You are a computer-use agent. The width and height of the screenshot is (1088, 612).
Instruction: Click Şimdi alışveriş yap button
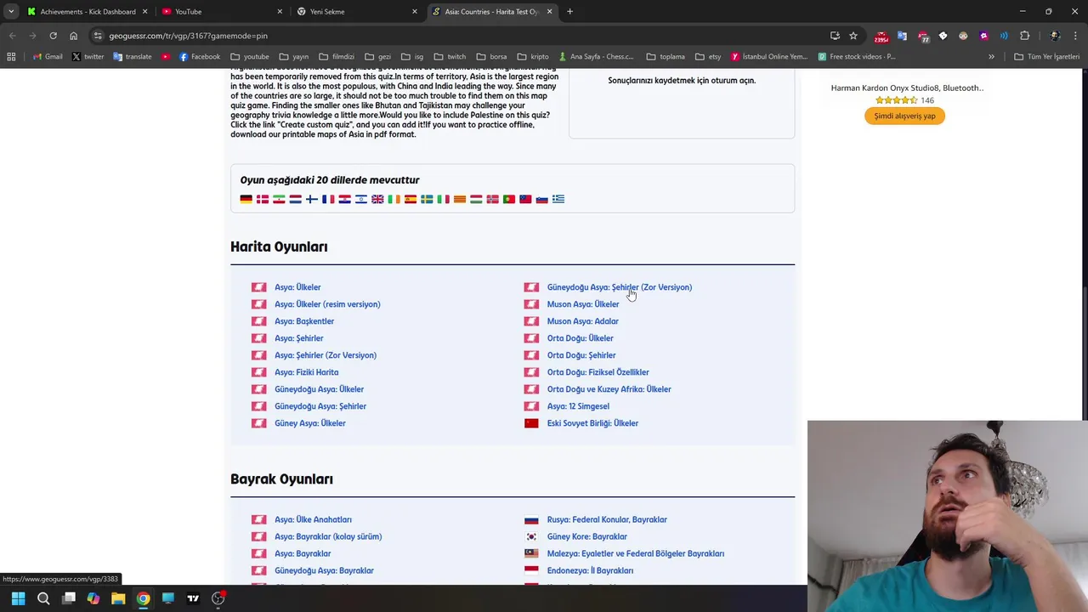click(x=904, y=116)
